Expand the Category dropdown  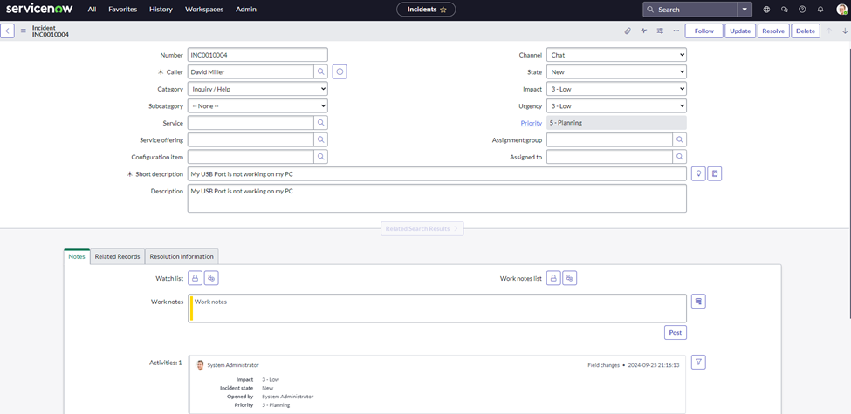coord(257,89)
